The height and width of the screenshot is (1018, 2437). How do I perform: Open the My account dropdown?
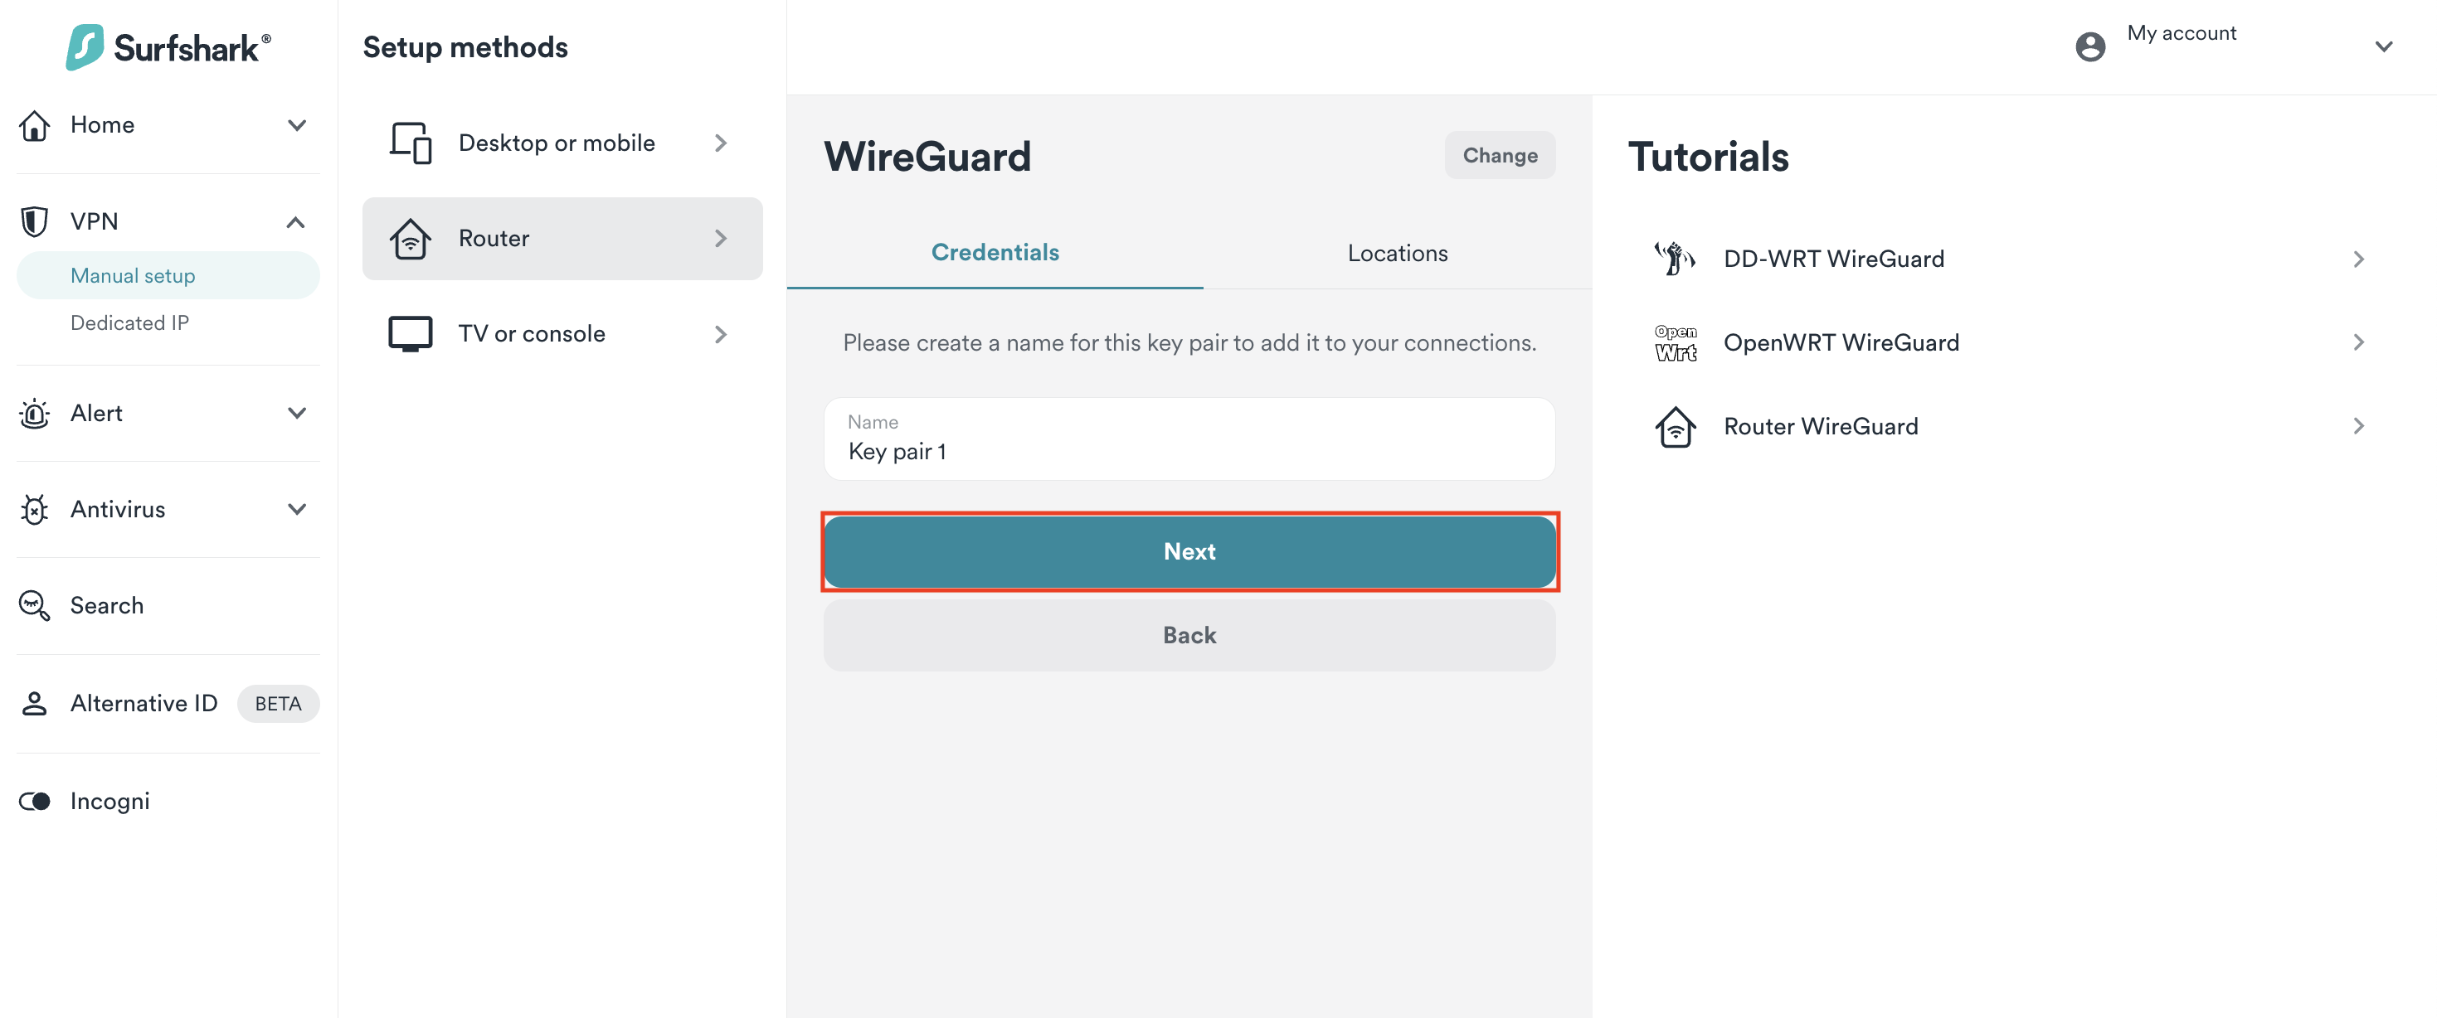click(x=2382, y=46)
